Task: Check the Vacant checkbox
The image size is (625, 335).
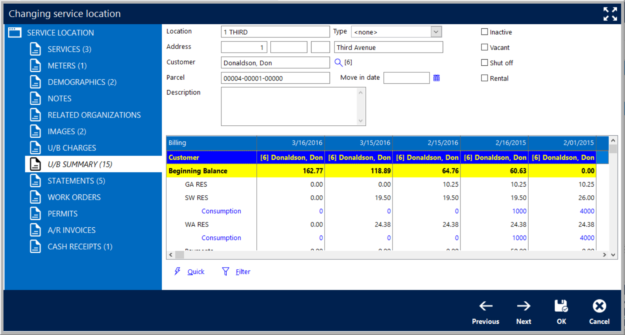Action: click(485, 47)
